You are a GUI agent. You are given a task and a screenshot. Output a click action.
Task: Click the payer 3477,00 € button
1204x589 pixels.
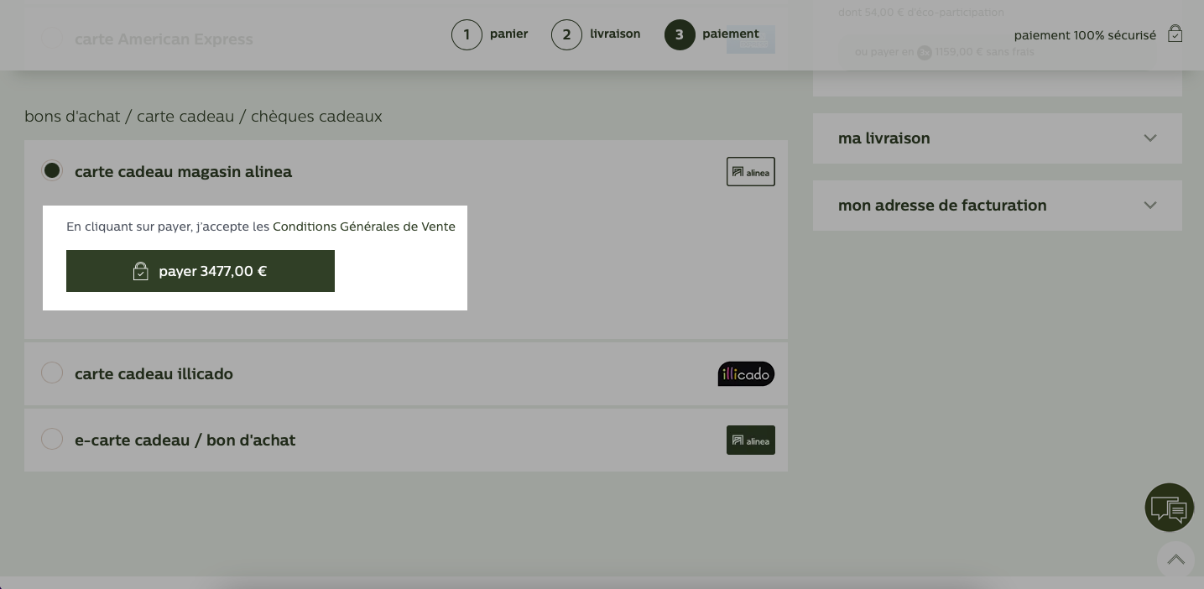coord(201,271)
